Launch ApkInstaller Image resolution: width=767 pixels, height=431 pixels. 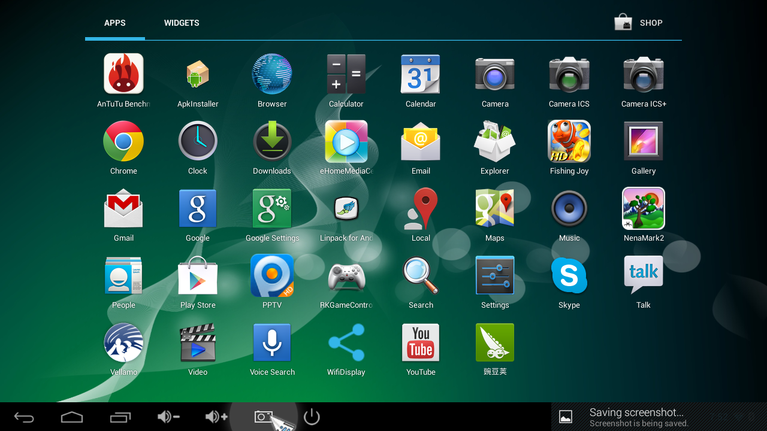[198, 74]
